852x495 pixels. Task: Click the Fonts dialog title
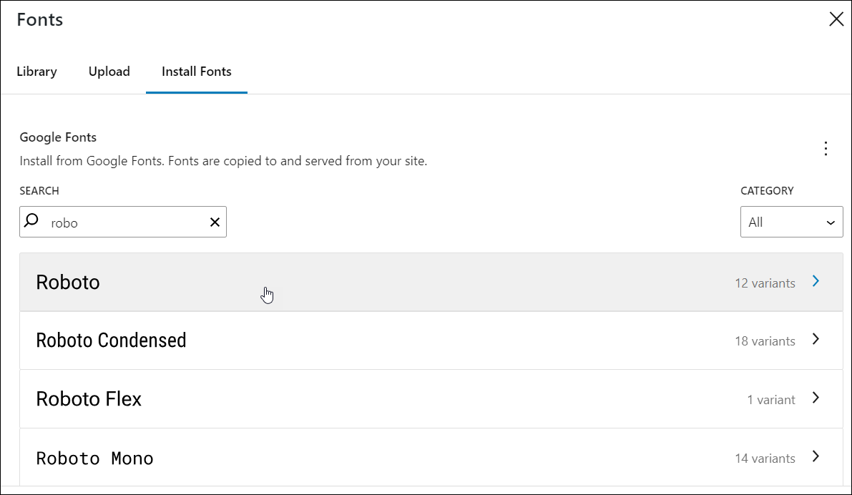39,19
